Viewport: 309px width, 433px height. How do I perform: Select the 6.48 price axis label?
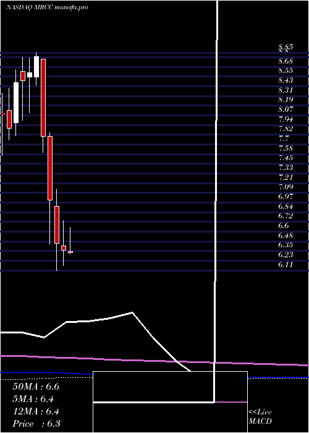point(286,236)
